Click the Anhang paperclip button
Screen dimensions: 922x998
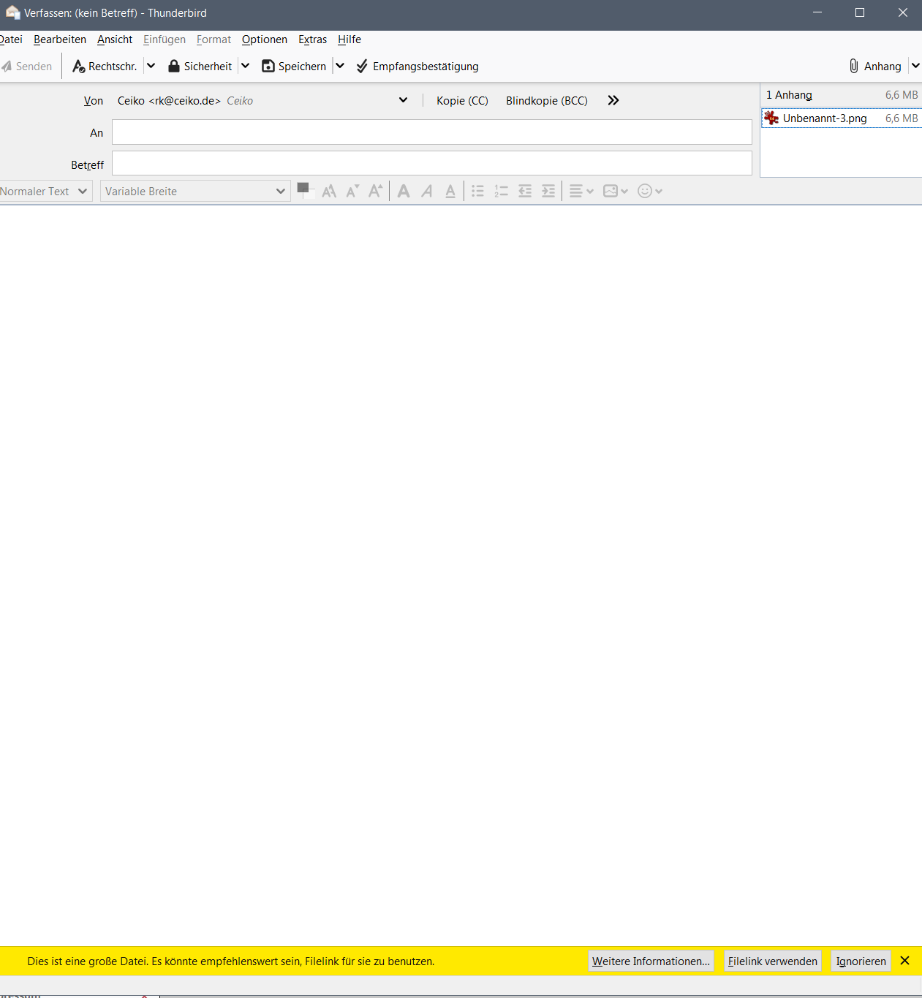click(875, 67)
